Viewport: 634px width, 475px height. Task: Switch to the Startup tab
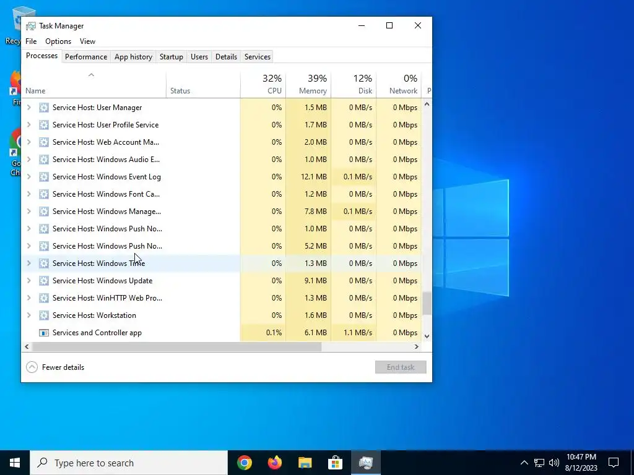(172, 57)
